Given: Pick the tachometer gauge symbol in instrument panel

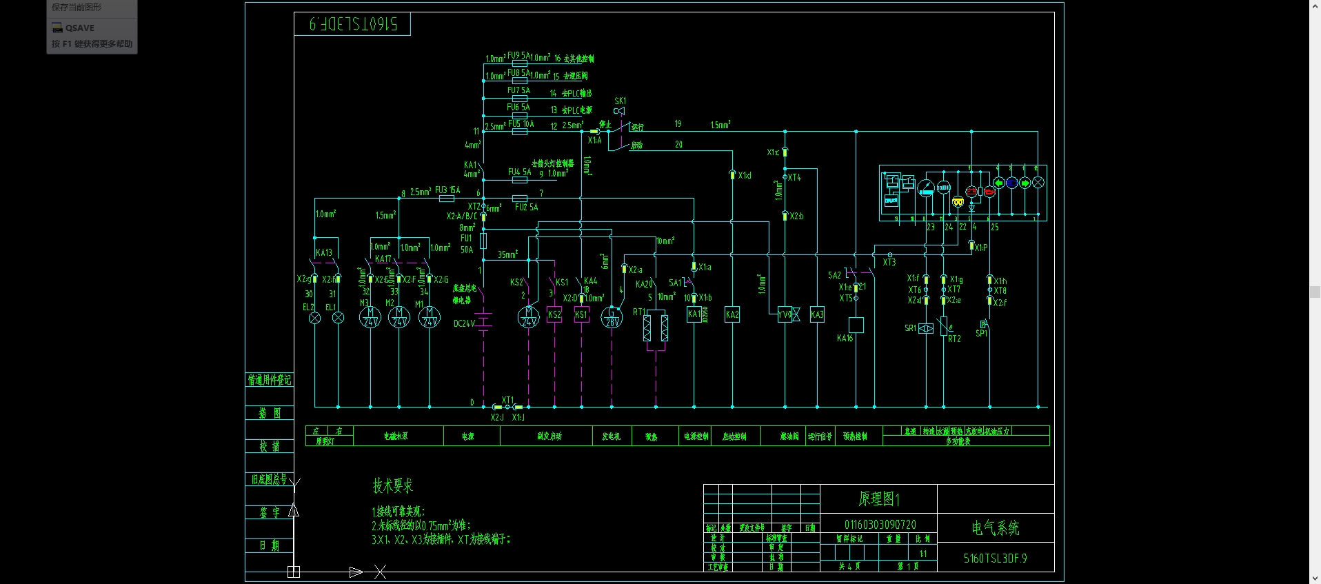Looking at the screenshot, I should pyautogui.click(x=926, y=187).
